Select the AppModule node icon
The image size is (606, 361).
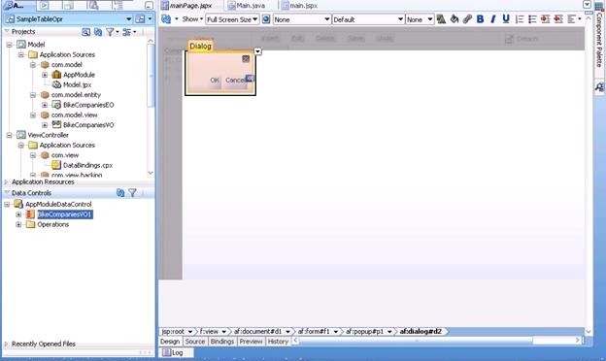[x=56, y=75]
